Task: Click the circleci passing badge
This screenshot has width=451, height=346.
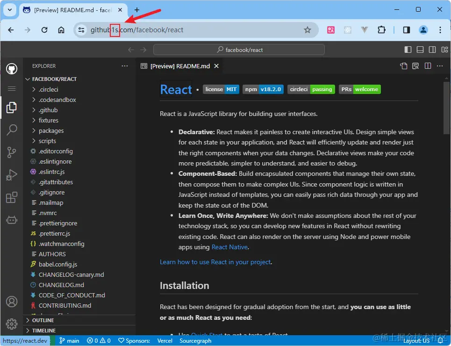Action: 311,89
